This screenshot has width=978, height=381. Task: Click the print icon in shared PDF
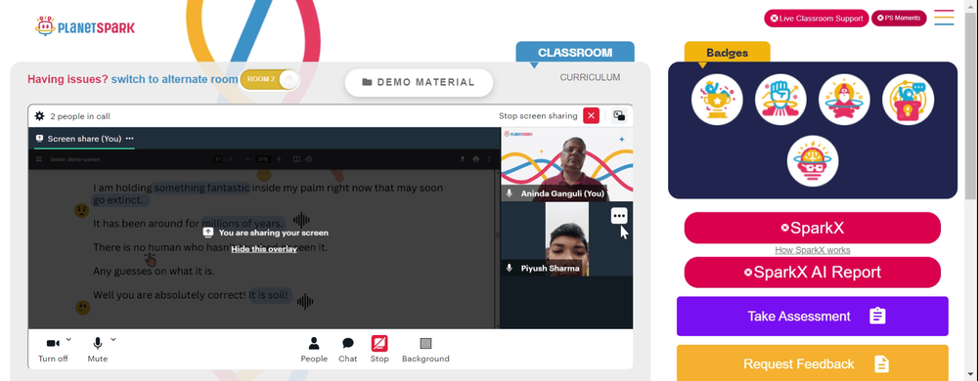(x=476, y=159)
